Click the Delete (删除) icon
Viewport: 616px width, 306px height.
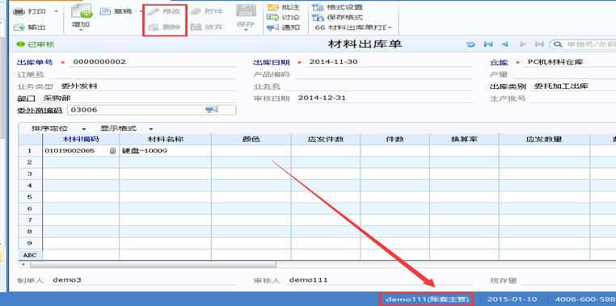(x=154, y=27)
